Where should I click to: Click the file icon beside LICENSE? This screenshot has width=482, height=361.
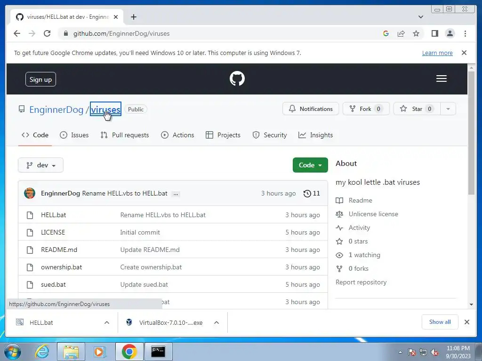point(30,232)
